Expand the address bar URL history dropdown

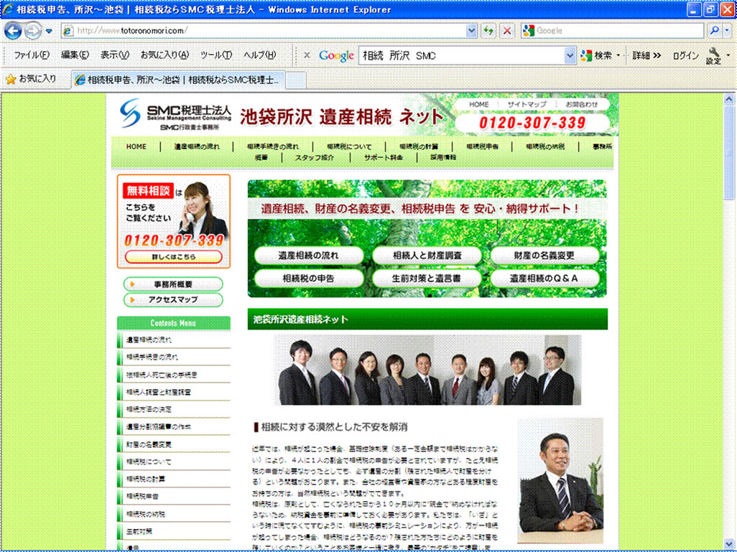[472, 31]
